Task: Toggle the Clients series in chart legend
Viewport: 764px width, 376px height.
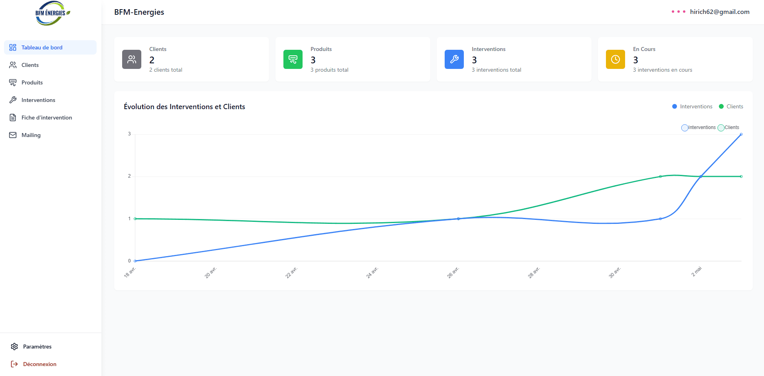Action: click(x=728, y=127)
